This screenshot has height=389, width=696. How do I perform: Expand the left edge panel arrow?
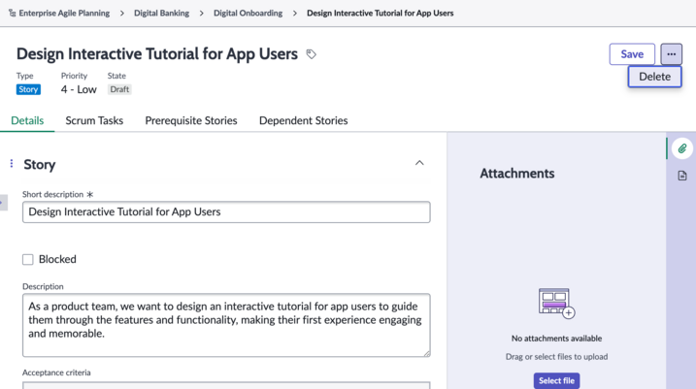coord(3,203)
